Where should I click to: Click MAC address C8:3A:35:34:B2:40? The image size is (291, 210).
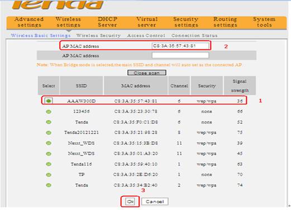(136, 185)
